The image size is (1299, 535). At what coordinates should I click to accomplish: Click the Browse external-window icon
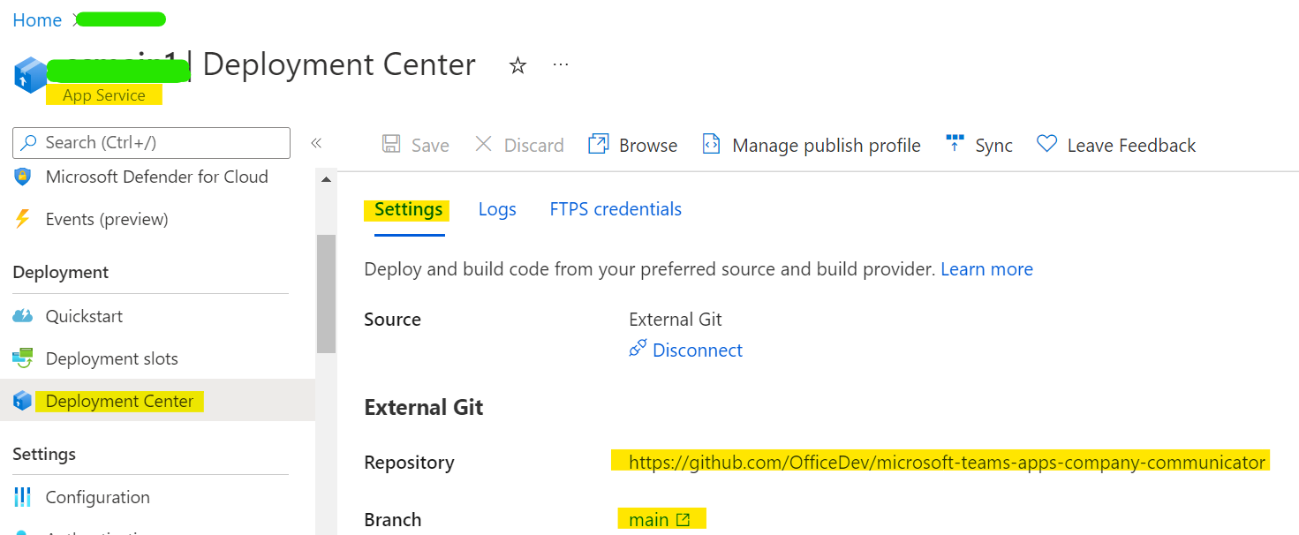(x=599, y=144)
